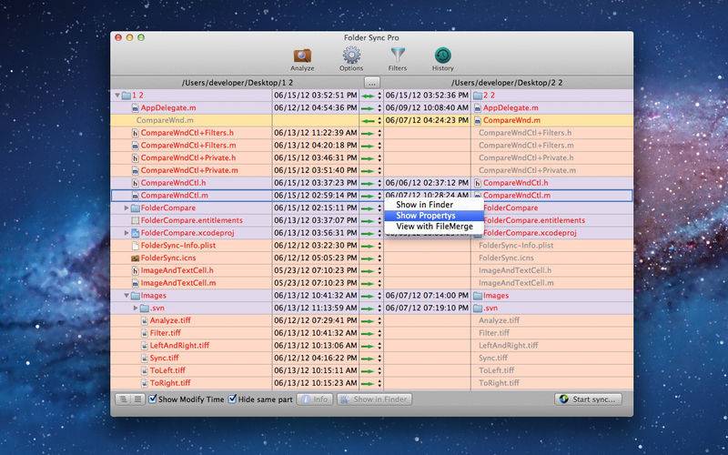
Task: Expand the left .svn folder
Action: (136, 308)
